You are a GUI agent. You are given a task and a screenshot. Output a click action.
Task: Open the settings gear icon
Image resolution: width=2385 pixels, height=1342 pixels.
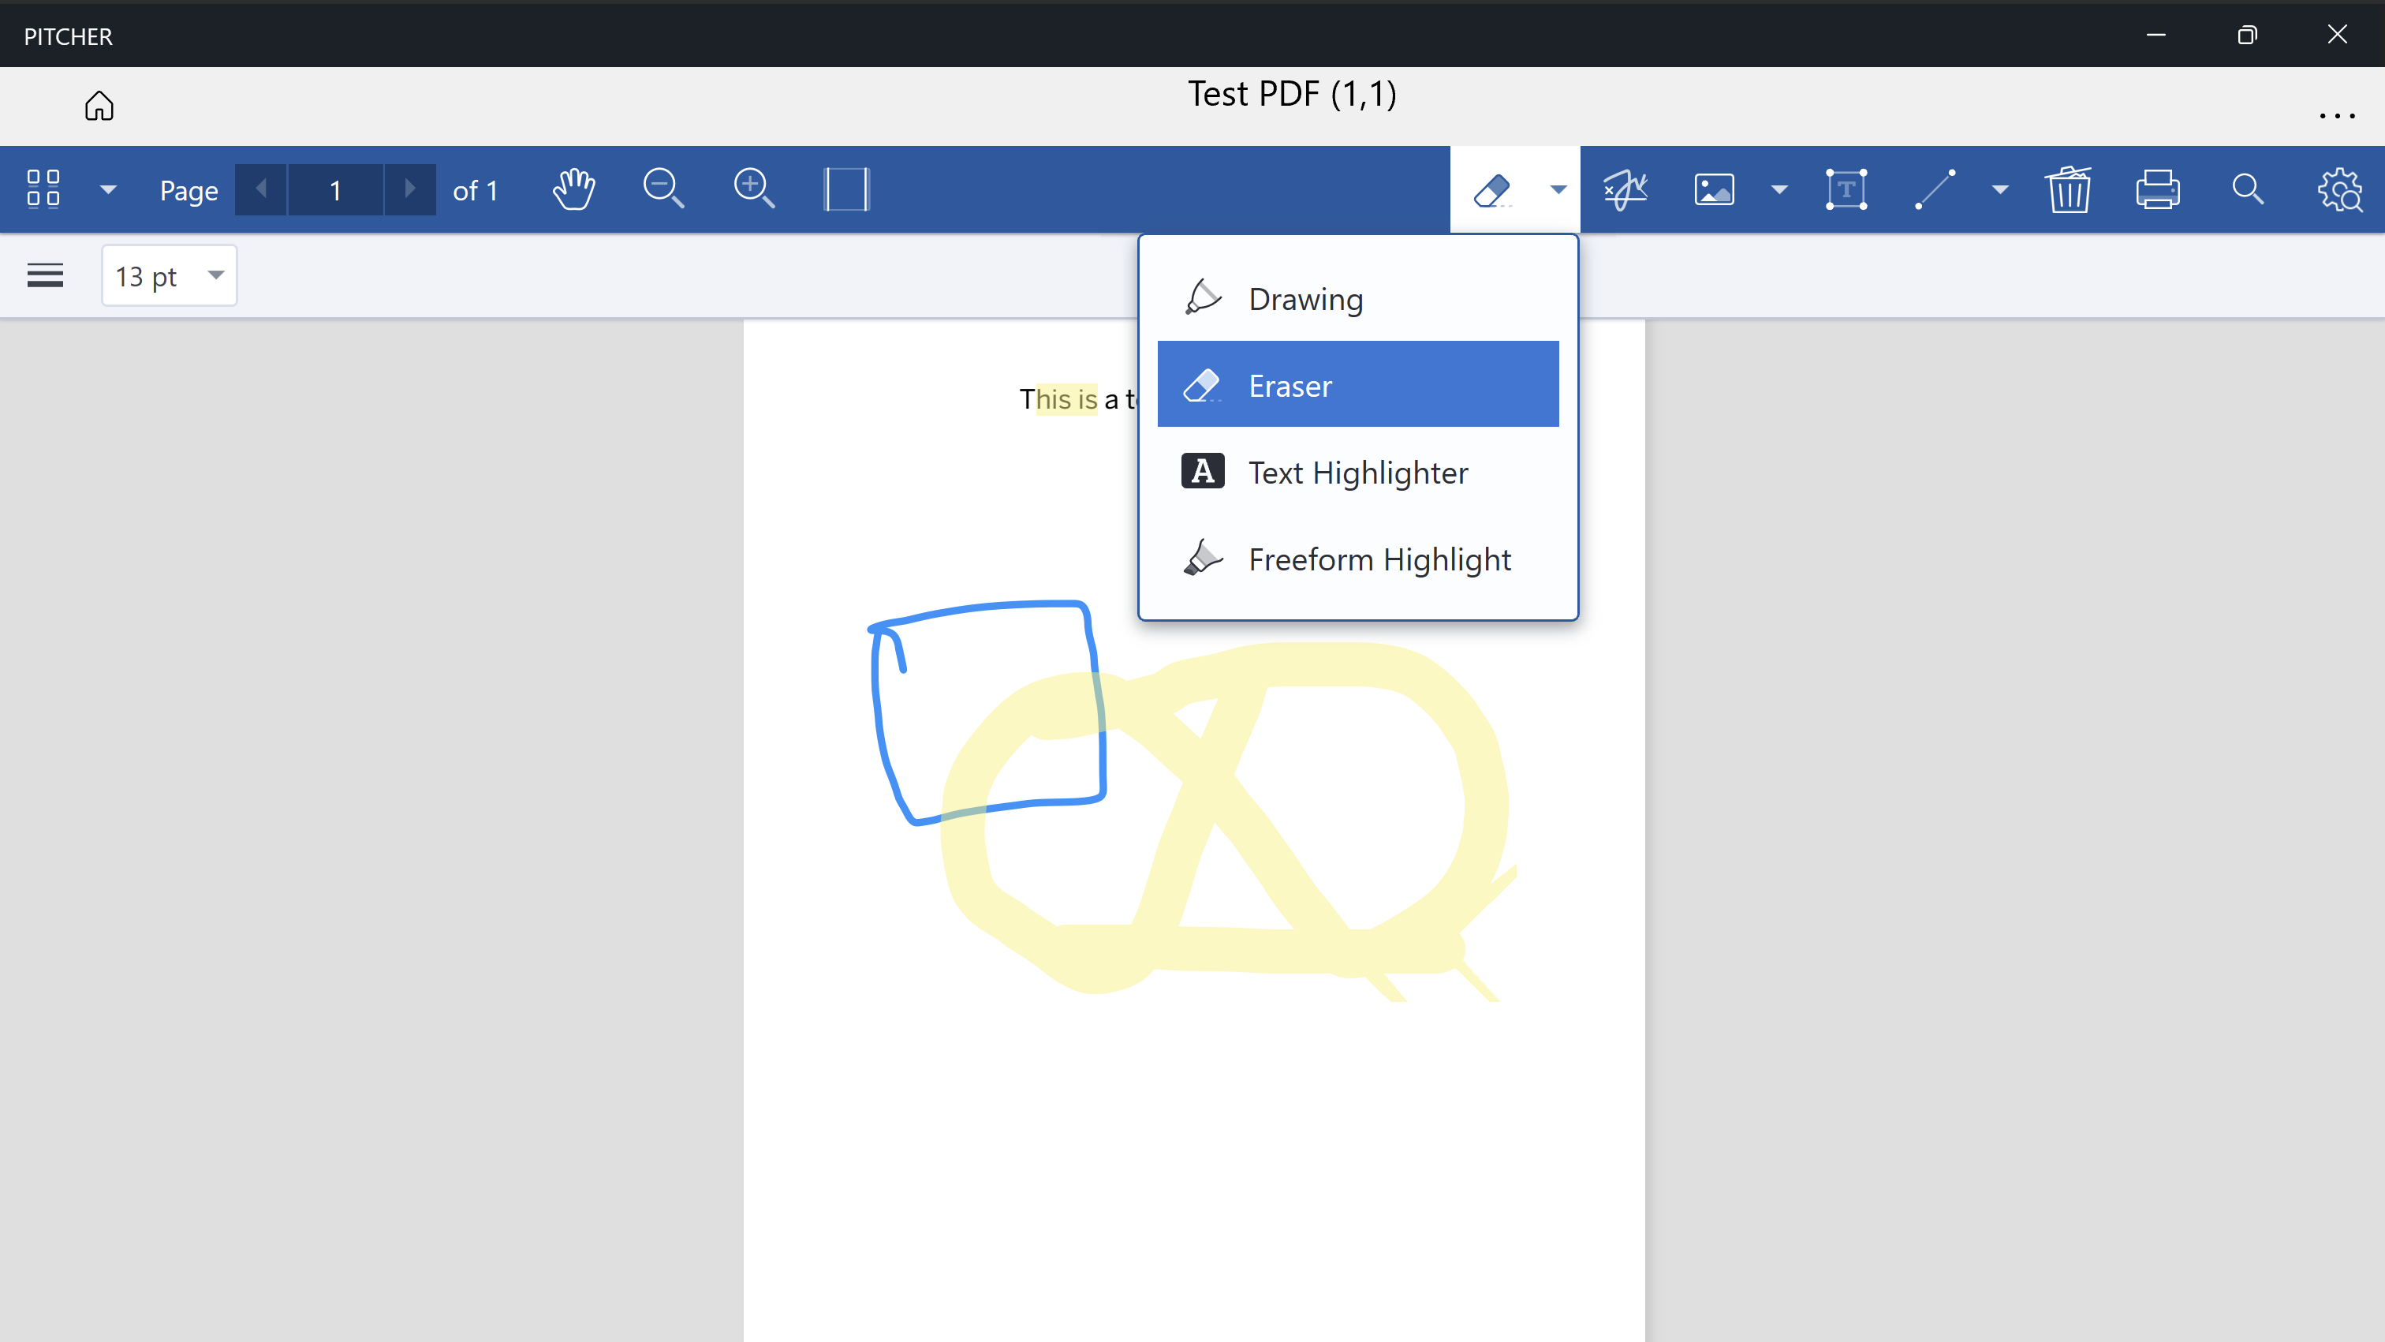[x=2339, y=190]
